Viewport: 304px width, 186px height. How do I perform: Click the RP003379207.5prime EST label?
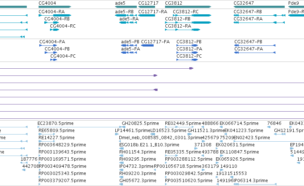62,181
